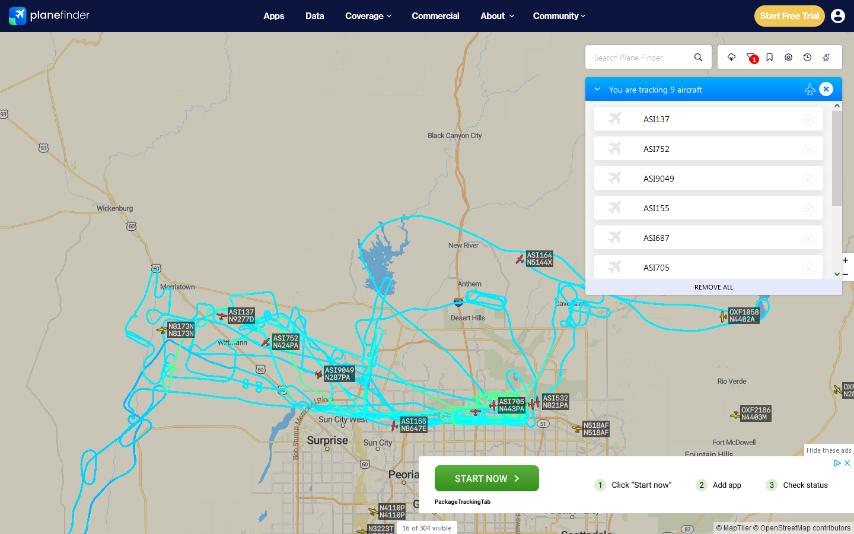
Task: Remove ASI9049 from tracked aircraft
Action: click(808, 179)
